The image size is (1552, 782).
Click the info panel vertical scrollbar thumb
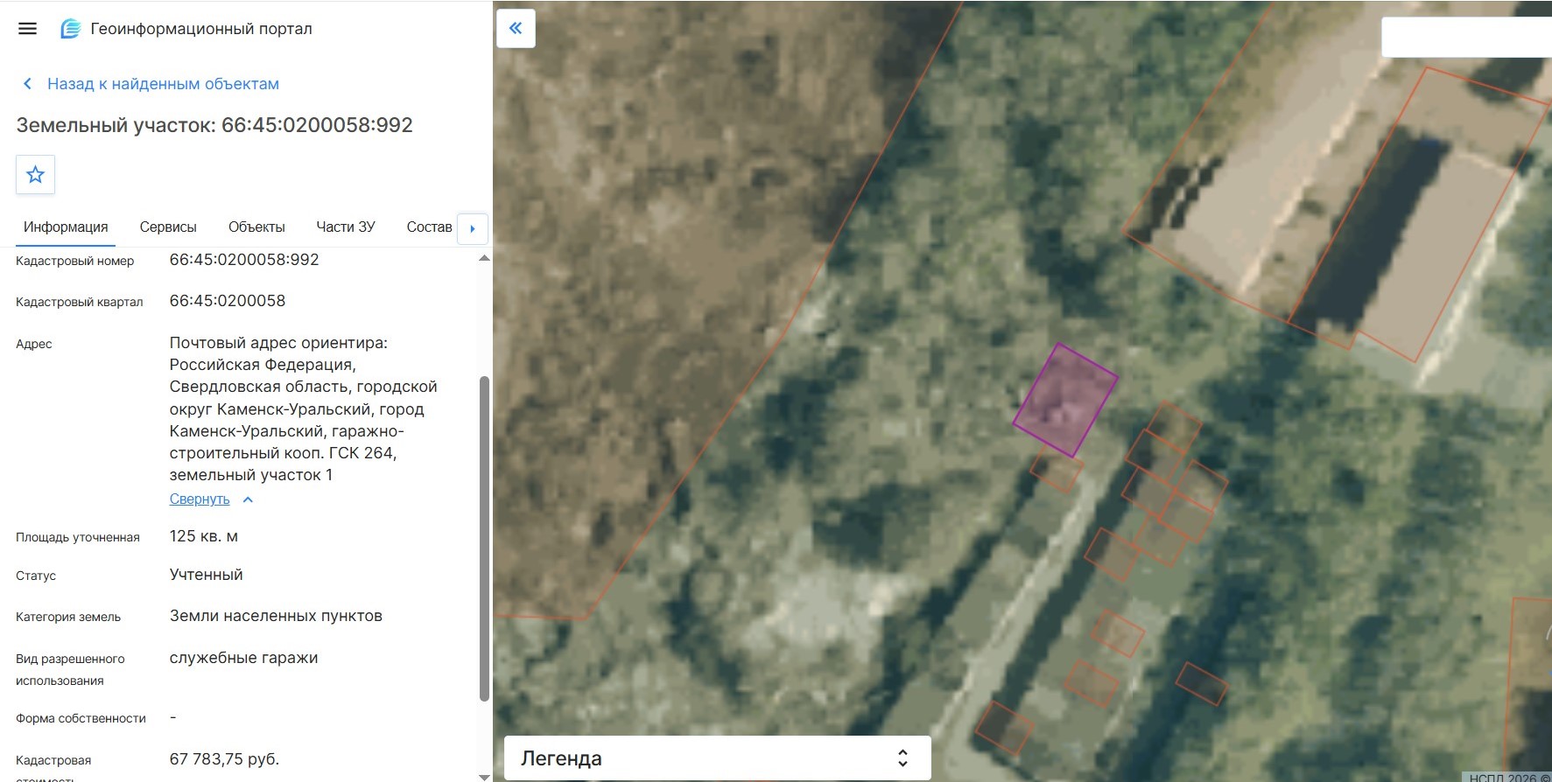[x=484, y=538]
